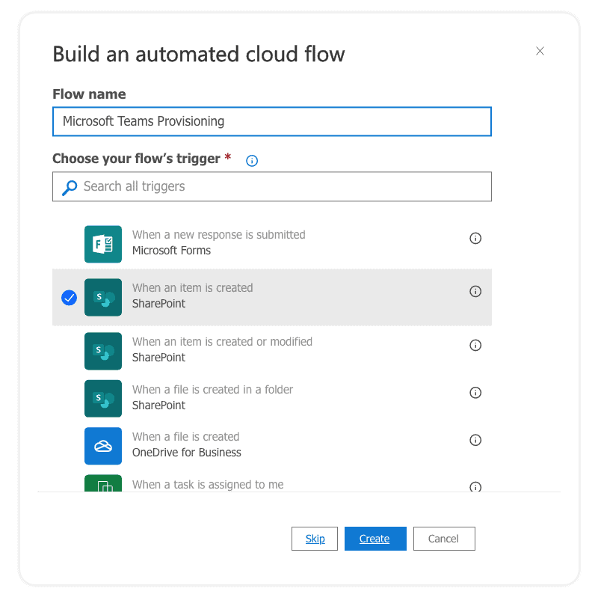The height and width of the screenshot is (612, 598).
Task: Click the Flow name input field
Action: (272, 121)
